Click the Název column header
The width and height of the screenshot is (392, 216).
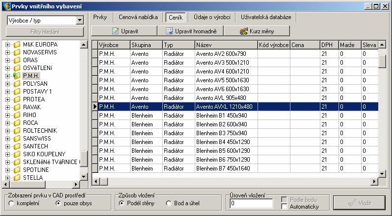click(226, 45)
